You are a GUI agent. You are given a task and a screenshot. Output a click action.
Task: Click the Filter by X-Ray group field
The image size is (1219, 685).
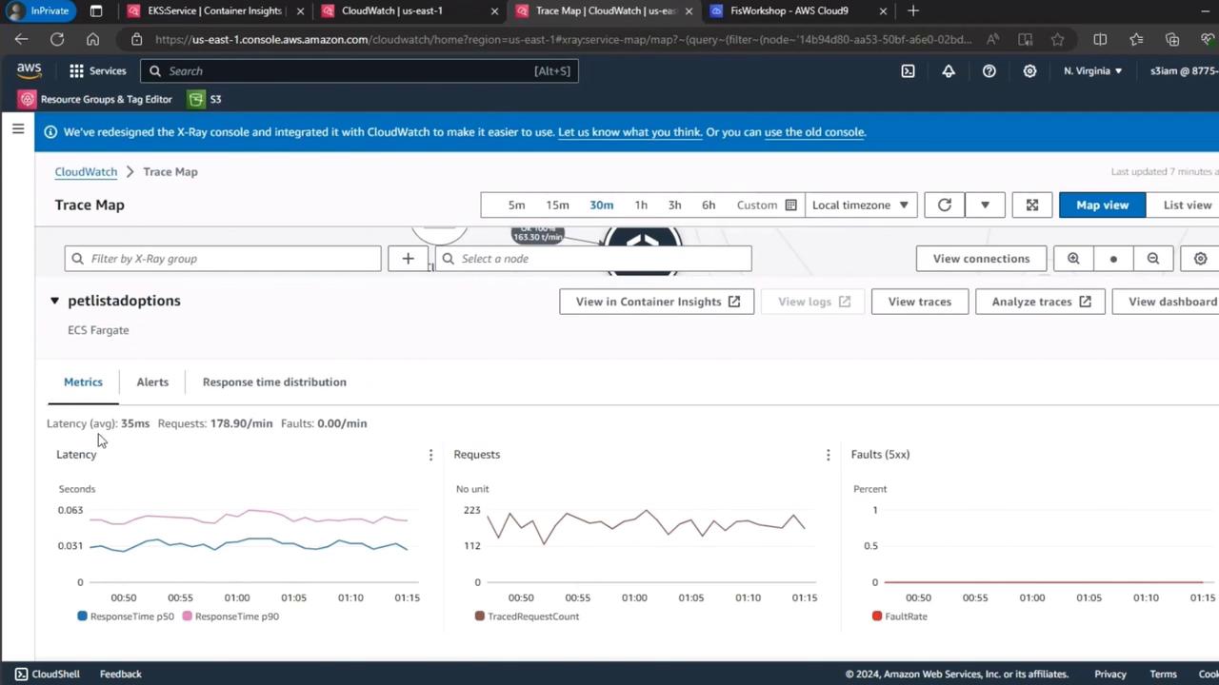pyautogui.click(x=223, y=259)
